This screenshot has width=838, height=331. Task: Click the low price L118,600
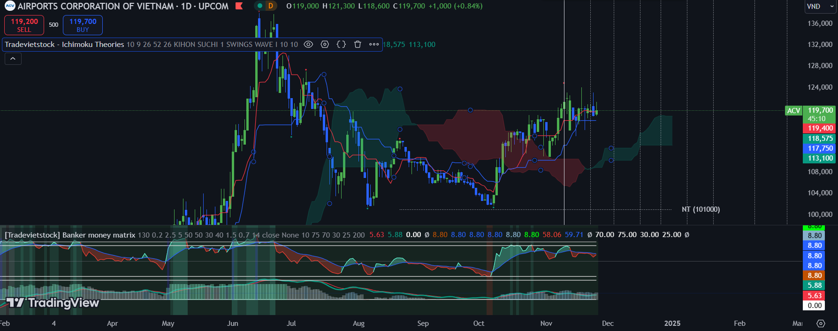point(373,6)
